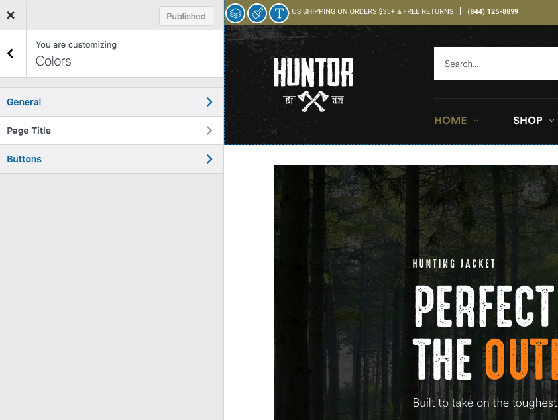
Task: Click the SHOP navigation link
Action: [x=528, y=121]
